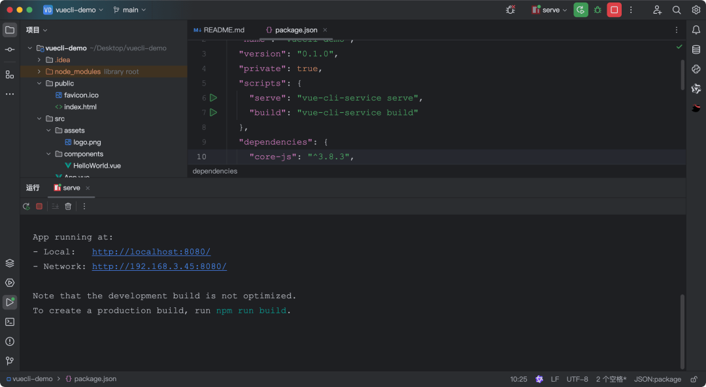Open the Python packages sidebar icon

696,69
